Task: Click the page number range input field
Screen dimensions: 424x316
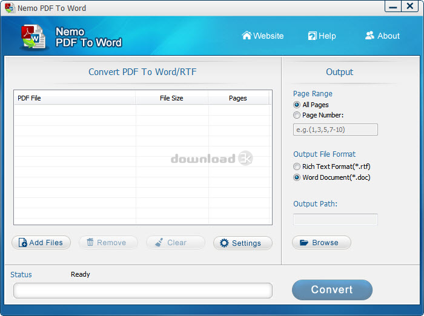Action: click(336, 130)
